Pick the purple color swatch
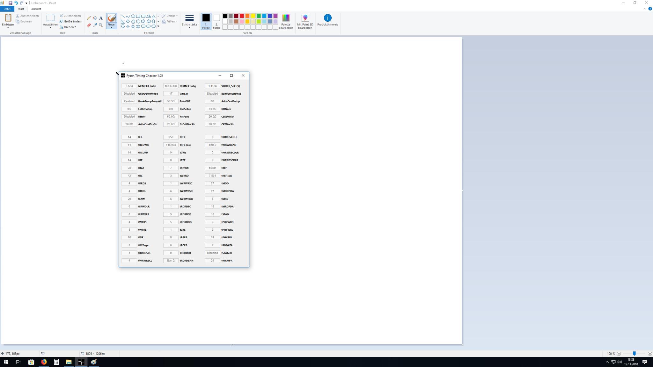653x367 pixels. click(x=275, y=16)
